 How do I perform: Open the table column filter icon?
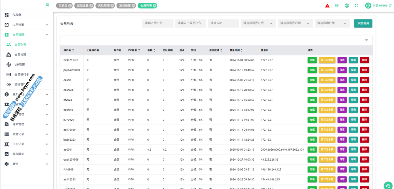[366, 40]
